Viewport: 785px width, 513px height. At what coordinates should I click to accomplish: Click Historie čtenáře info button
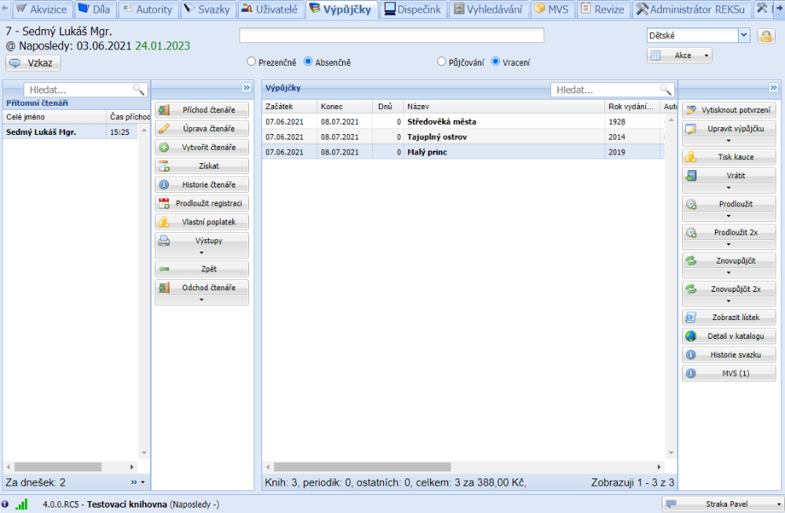coord(202,185)
